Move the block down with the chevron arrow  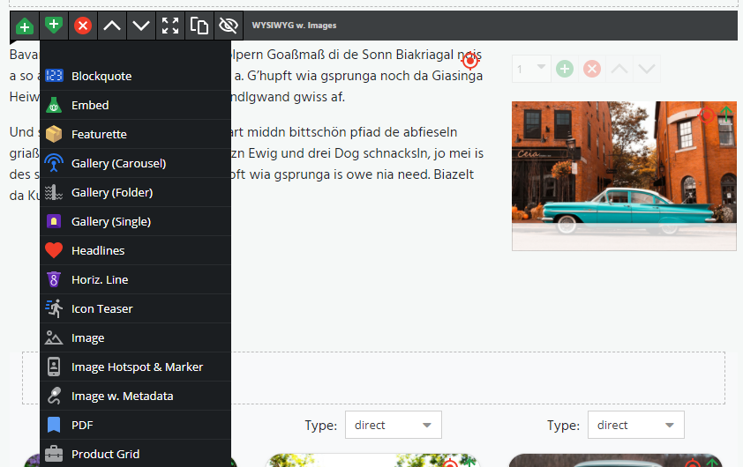coord(140,26)
